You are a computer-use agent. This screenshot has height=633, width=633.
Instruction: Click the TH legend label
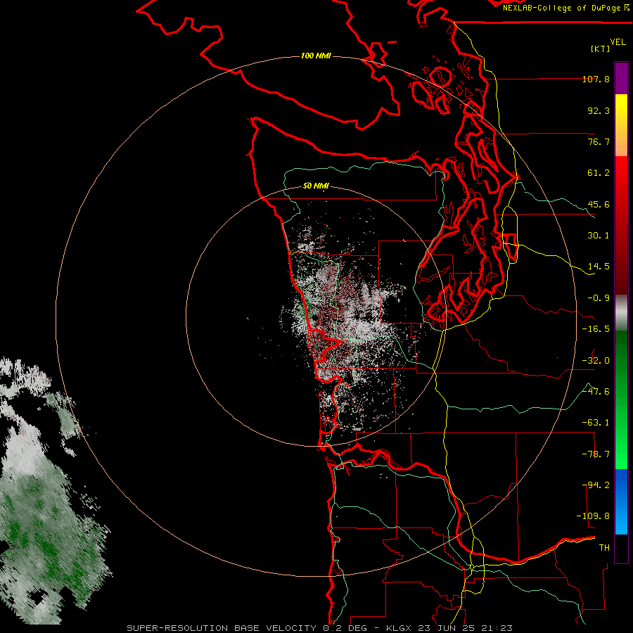[604, 548]
